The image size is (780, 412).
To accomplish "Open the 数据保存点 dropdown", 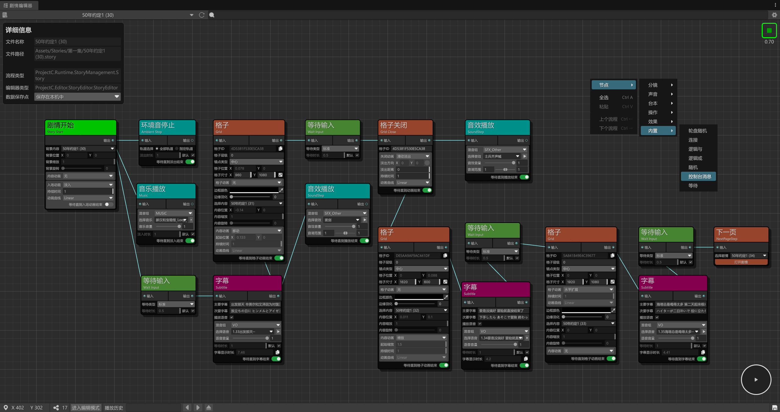I will coord(77,97).
